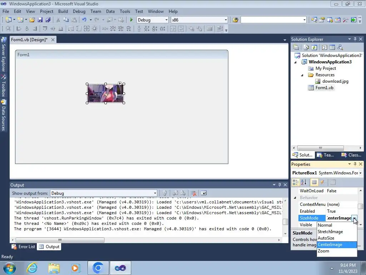Open the Undo history dropdown arrow

(90, 20)
